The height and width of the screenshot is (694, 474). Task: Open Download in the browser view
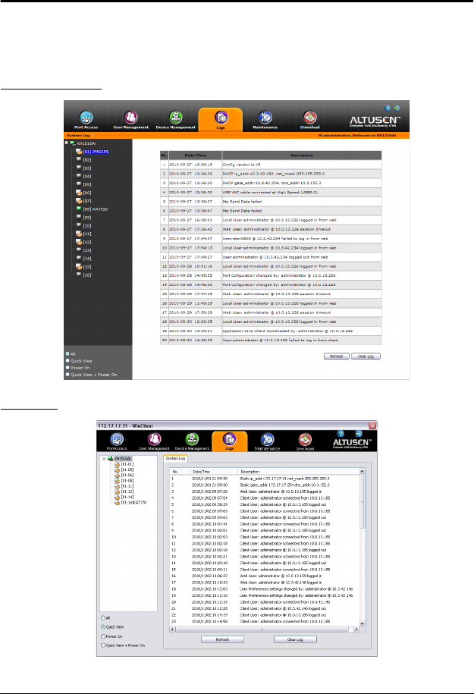[309, 120]
